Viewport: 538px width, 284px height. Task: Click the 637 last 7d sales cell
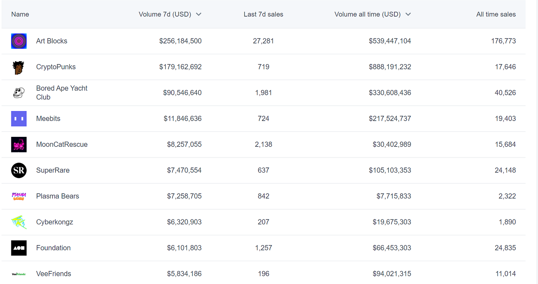263,170
